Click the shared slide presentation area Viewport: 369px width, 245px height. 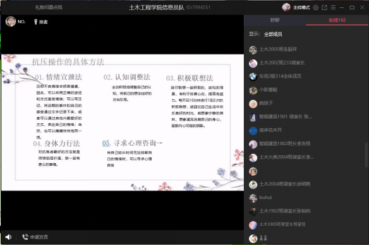(123, 122)
